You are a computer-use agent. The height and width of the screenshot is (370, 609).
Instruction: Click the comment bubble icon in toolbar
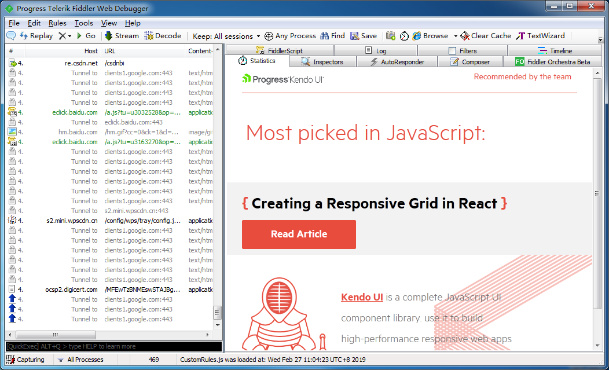(11, 36)
